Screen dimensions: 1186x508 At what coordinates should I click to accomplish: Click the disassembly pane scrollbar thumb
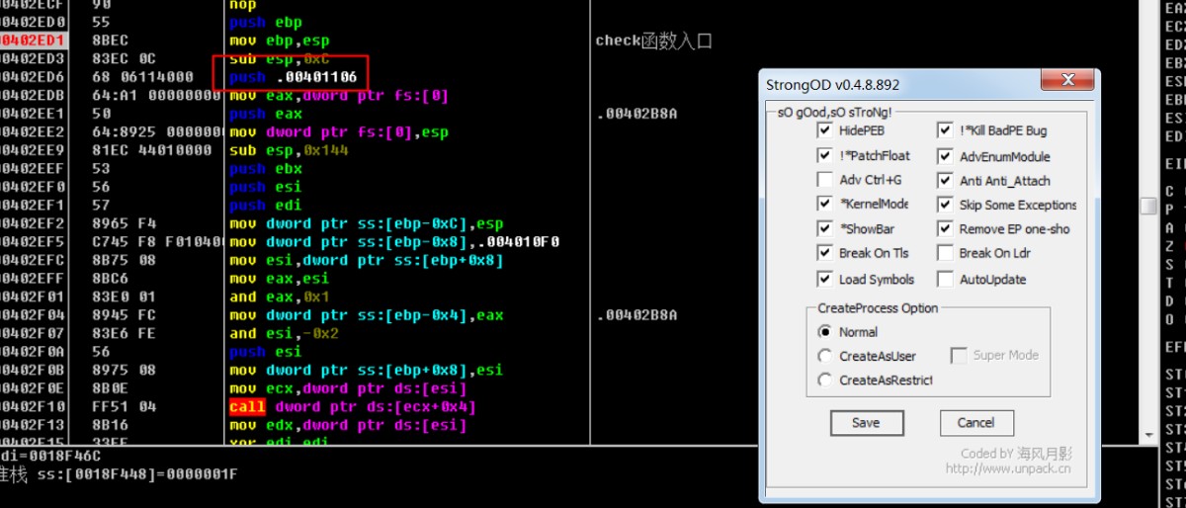coord(1147,206)
